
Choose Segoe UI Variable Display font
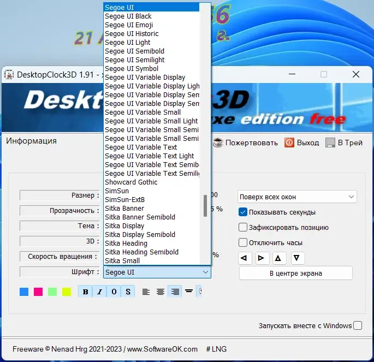point(151,78)
